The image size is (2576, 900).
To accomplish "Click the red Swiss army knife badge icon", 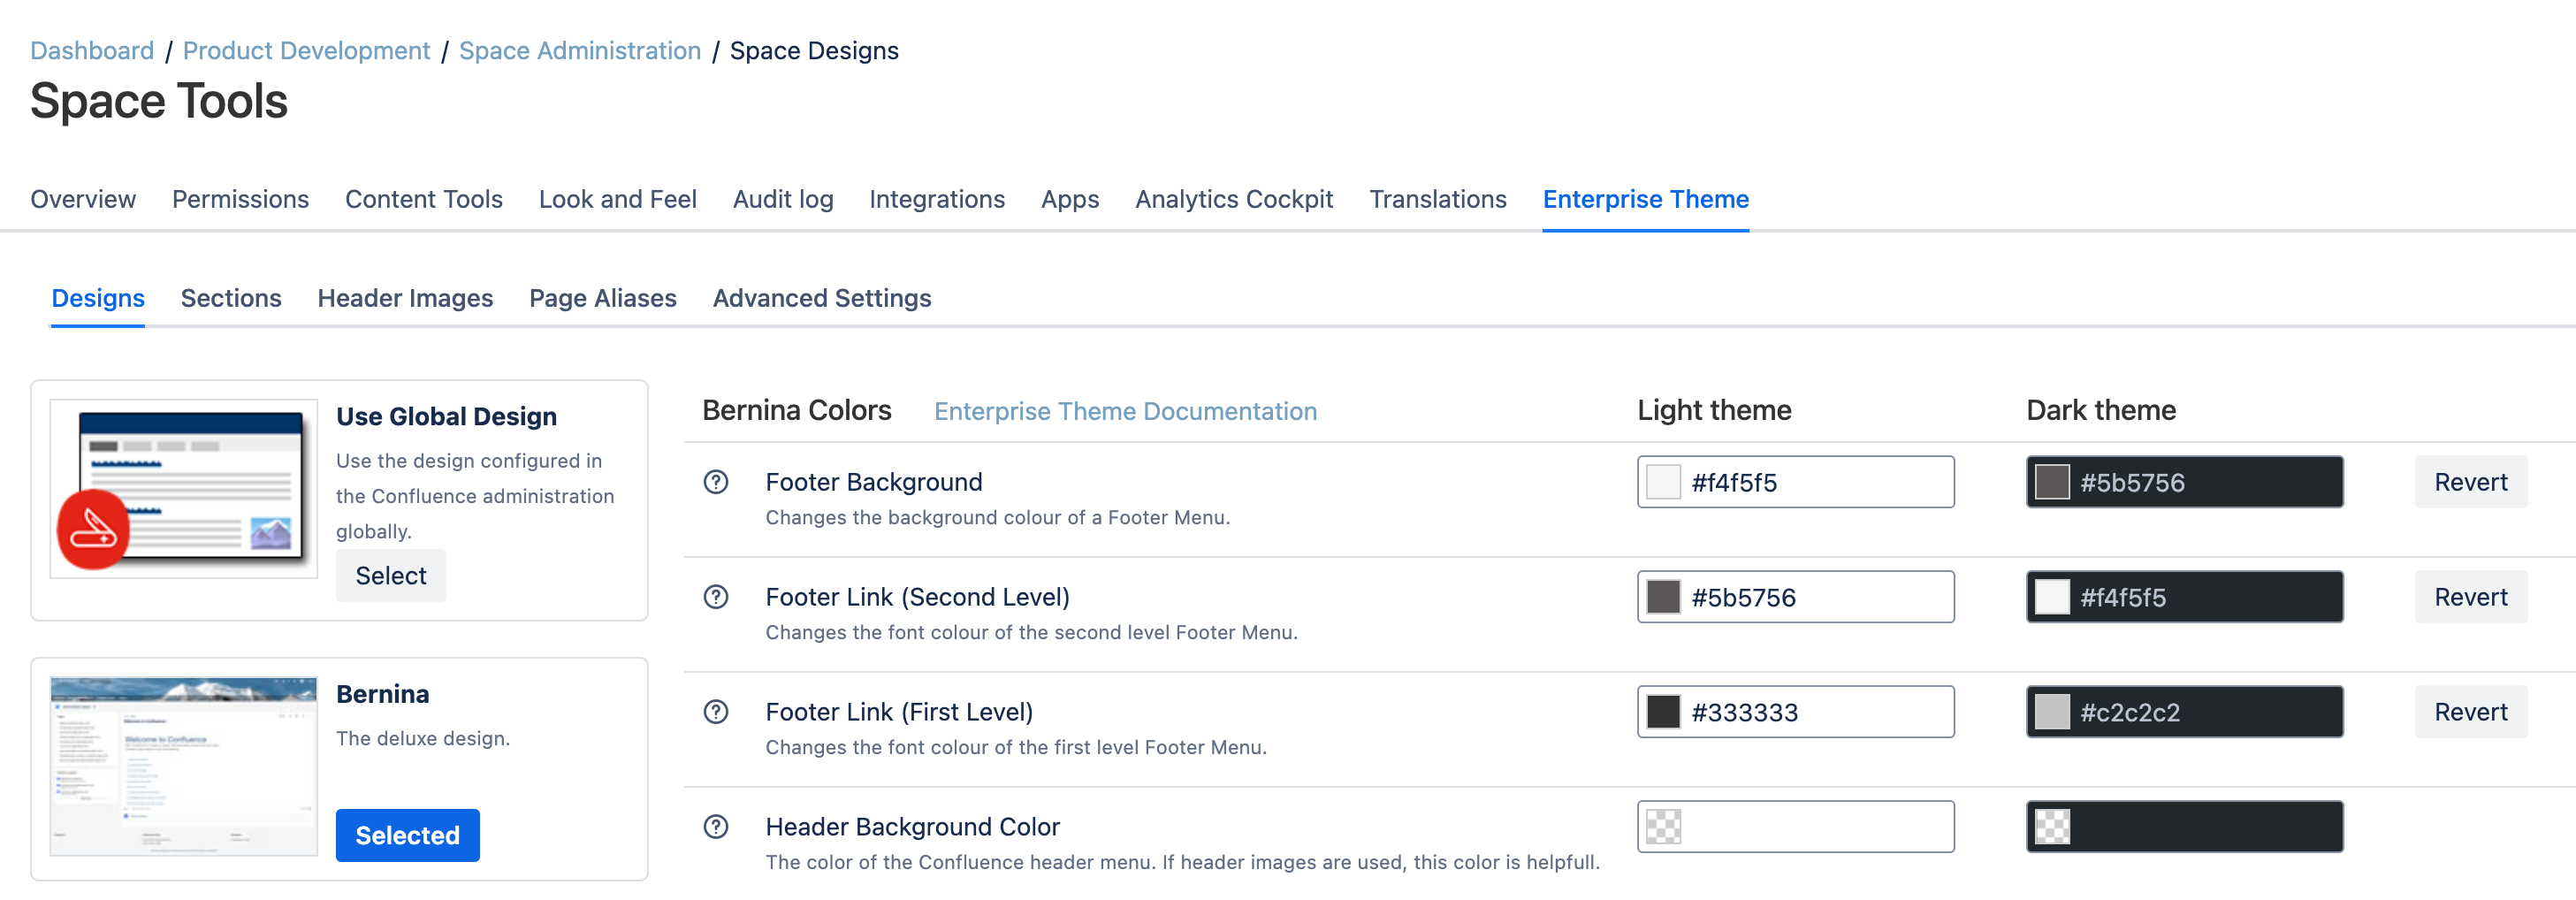I will click(93, 528).
